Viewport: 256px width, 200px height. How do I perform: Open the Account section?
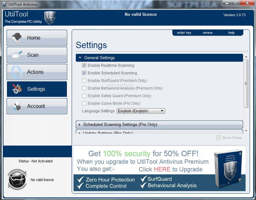(x=37, y=106)
